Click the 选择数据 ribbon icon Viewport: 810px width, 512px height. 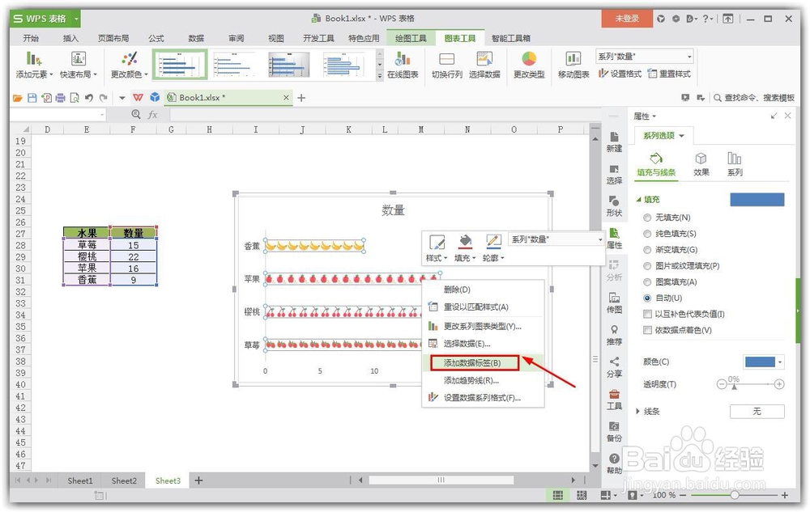point(484,58)
